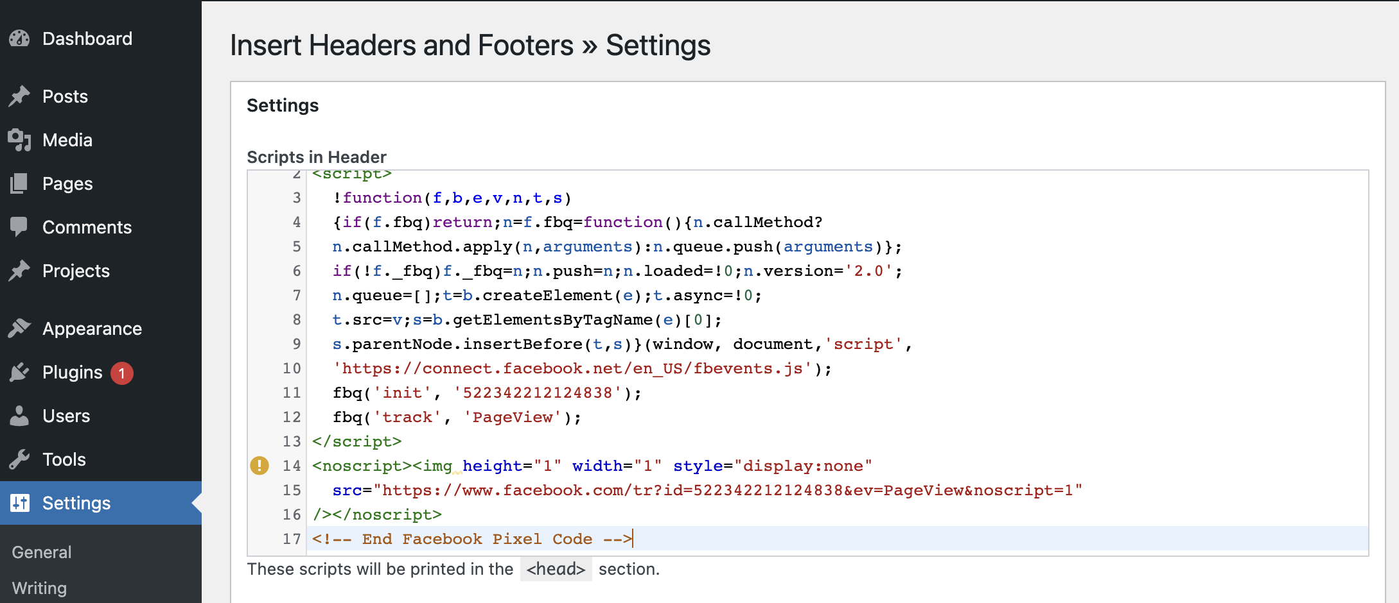Click the Pages document icon
This screenshot has width=1399, height=603.
[x=19, y=183]
